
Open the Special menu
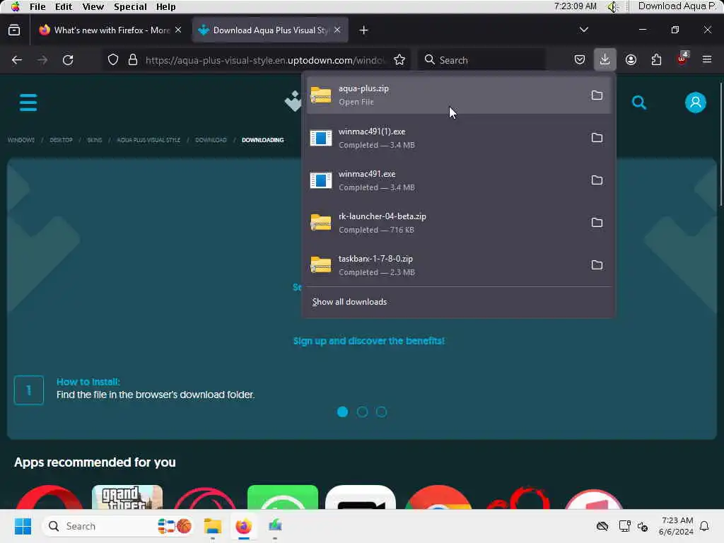130,6
